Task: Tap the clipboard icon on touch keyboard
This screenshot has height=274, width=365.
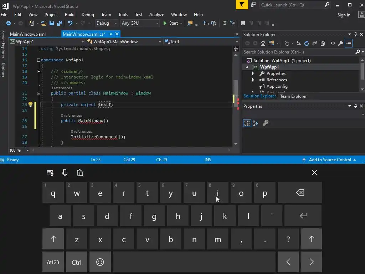Action: 80,173
